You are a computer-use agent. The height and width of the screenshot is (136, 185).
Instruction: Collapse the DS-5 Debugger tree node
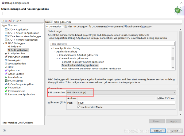[3, 43]
